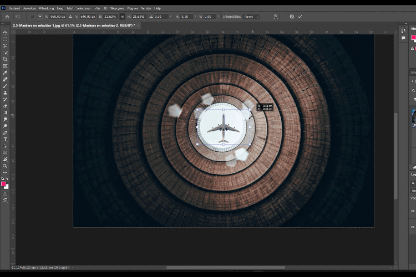Select the Move tool
Viewport: 416px width, 277px height.
click(5, 33)
